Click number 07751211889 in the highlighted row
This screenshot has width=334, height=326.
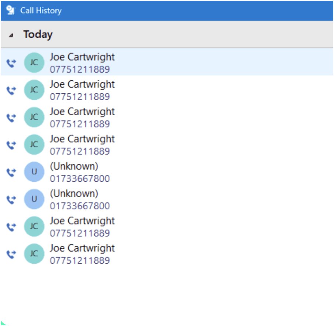click(80, 69)
